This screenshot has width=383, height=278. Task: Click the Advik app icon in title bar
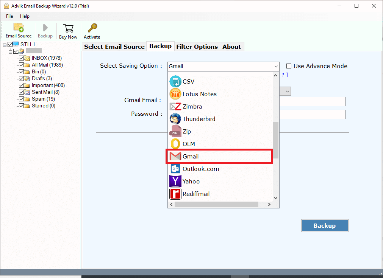coord(6,6)
